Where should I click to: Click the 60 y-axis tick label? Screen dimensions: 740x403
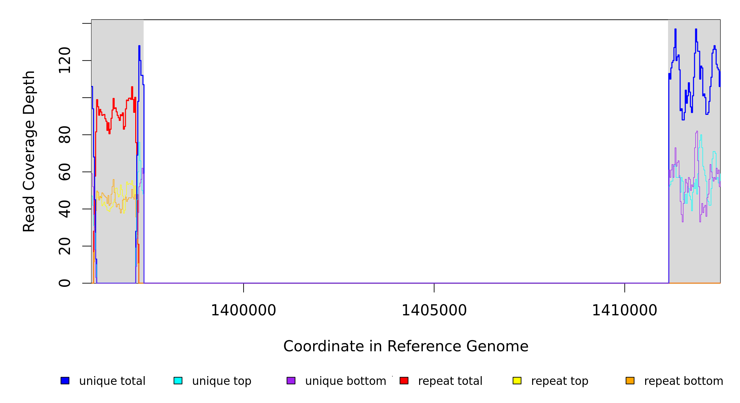click(65, 172)
